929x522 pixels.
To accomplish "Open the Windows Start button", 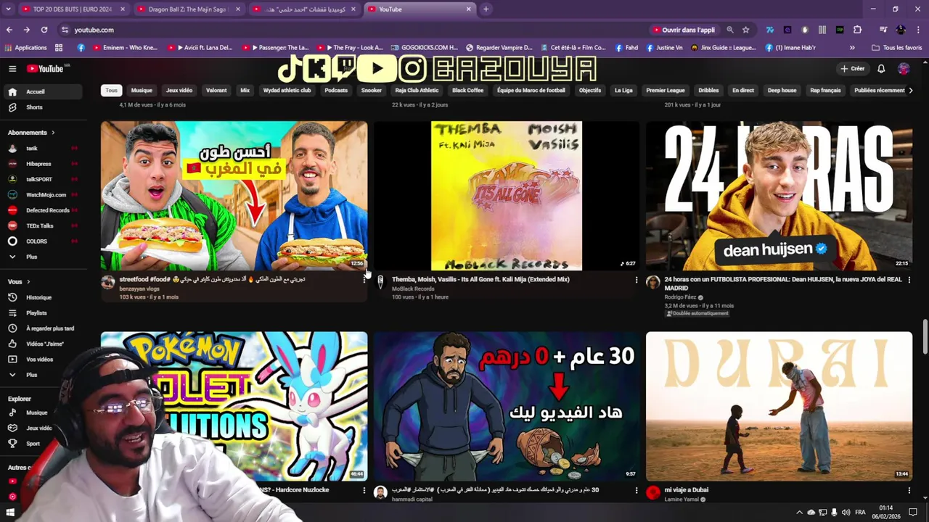I will (10, 513).
